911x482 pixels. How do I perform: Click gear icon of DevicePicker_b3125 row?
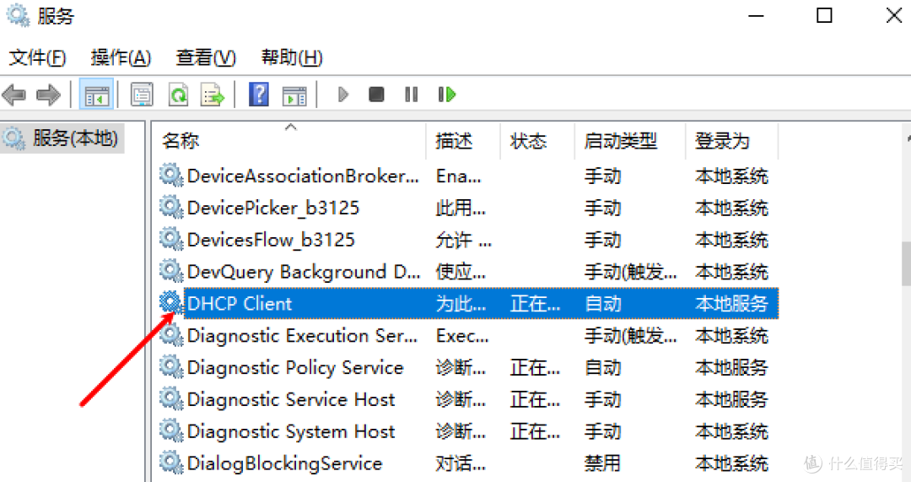(171, 207)
